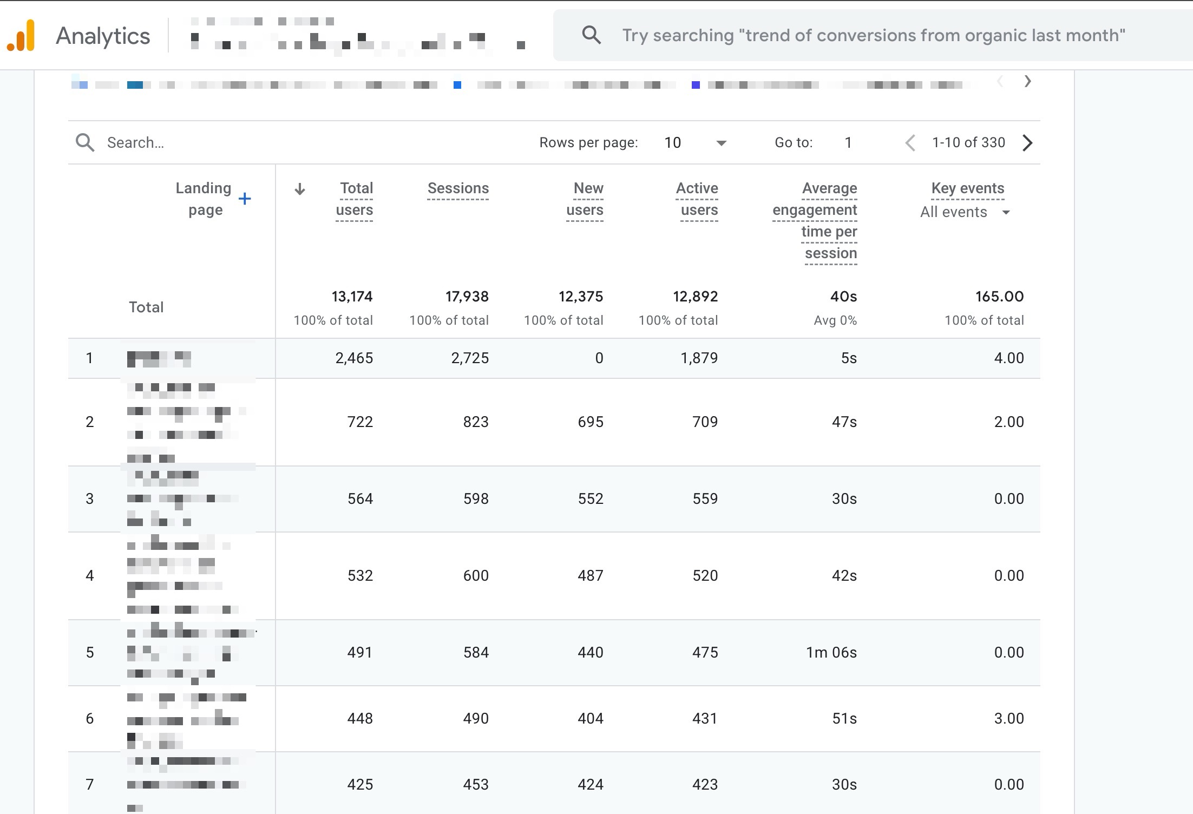Click the Go to page number field
This screenshot has height=814, width=1193.
848,143
